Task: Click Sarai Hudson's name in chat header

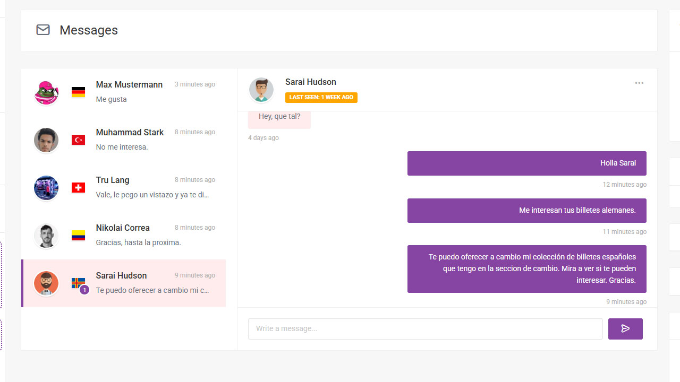Action: 311,82
